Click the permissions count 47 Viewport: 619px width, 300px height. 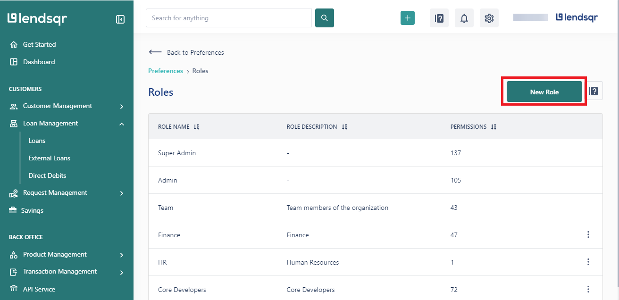(x=454, y=235)
